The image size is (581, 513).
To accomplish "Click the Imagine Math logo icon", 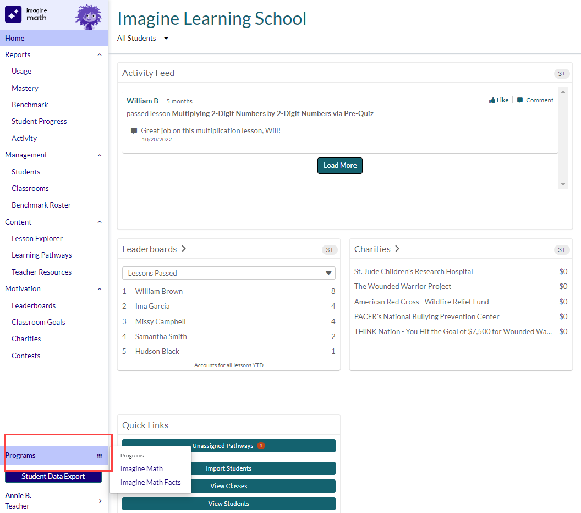I will [x=13, y=14].
